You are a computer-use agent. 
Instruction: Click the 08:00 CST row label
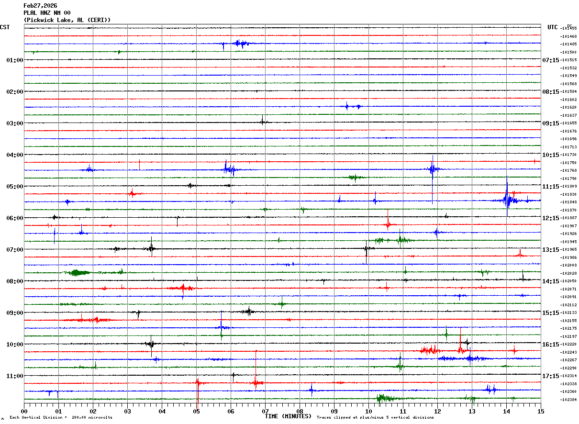click(x=14, y=281)
